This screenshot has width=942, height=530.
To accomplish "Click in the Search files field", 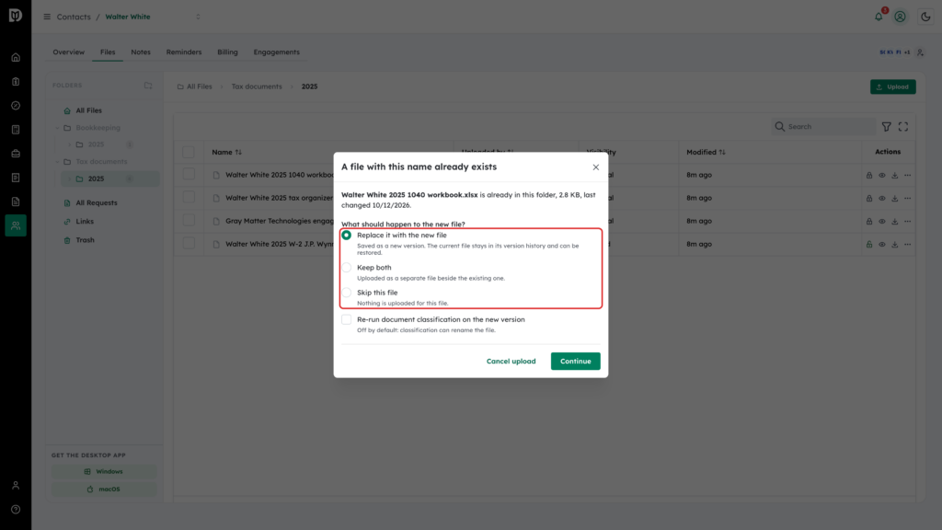I will click(x=823, y=127).
